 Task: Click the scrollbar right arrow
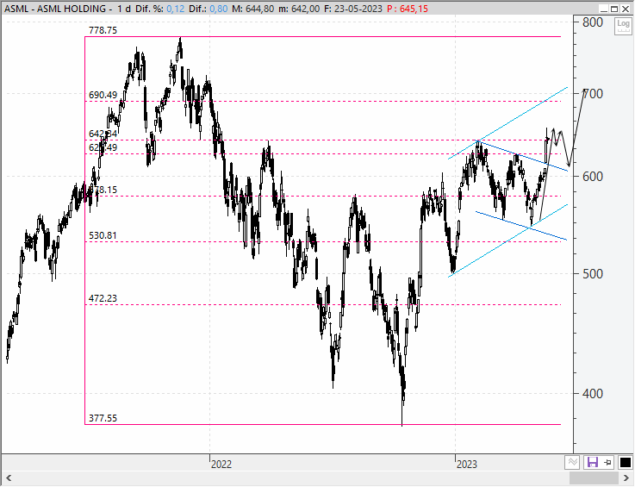tap(627, 478)
